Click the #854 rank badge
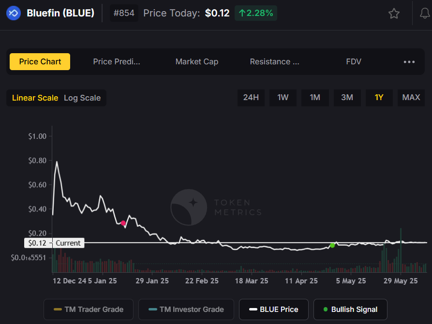 [124, 13]
